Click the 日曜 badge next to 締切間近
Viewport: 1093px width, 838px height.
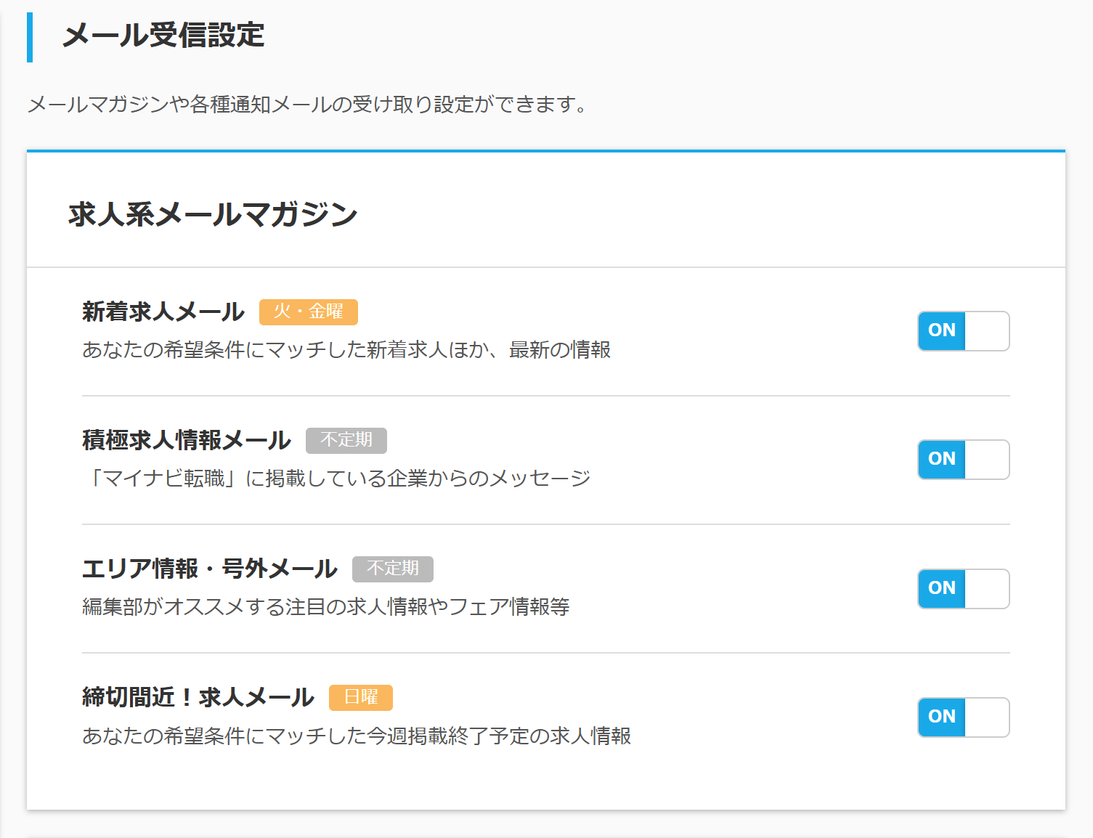[361, 698]
